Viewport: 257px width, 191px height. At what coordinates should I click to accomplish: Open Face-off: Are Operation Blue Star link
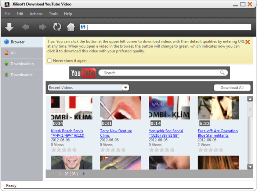[x=218, y=133]
